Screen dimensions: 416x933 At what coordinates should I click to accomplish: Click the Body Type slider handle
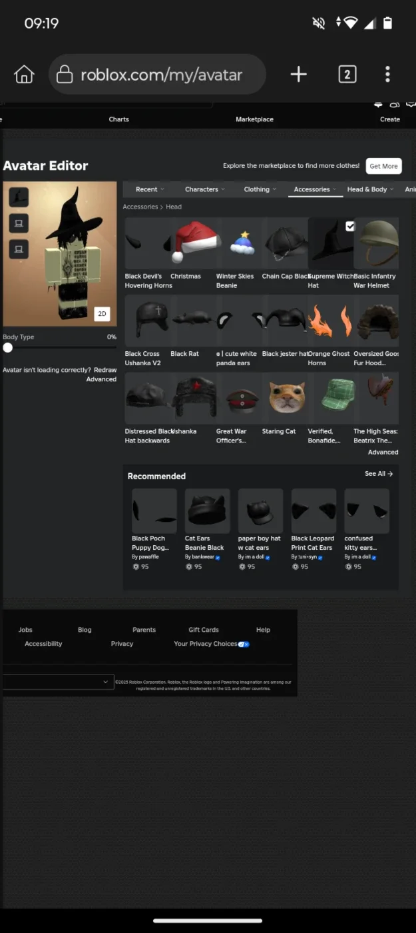tap(7, 347)
